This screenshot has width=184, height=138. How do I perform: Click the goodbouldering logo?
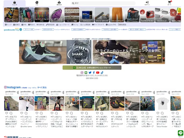coord(13,29)
